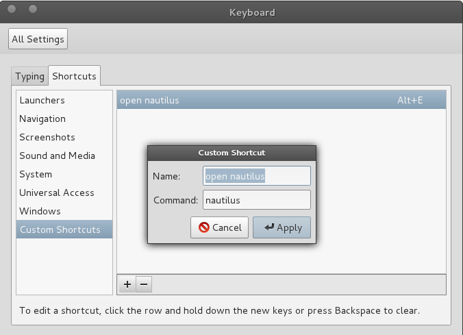Click the Alt+E shortcut binding
This screenshot has width=463, height=335.
click(410, 100)
